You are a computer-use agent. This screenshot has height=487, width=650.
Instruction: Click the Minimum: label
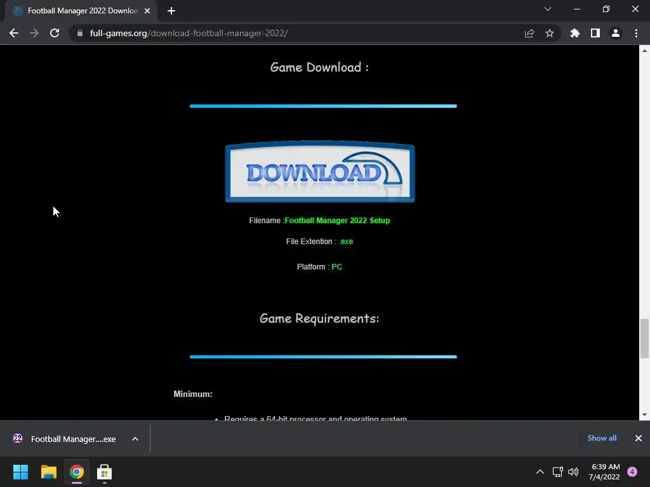click(193, 394)
